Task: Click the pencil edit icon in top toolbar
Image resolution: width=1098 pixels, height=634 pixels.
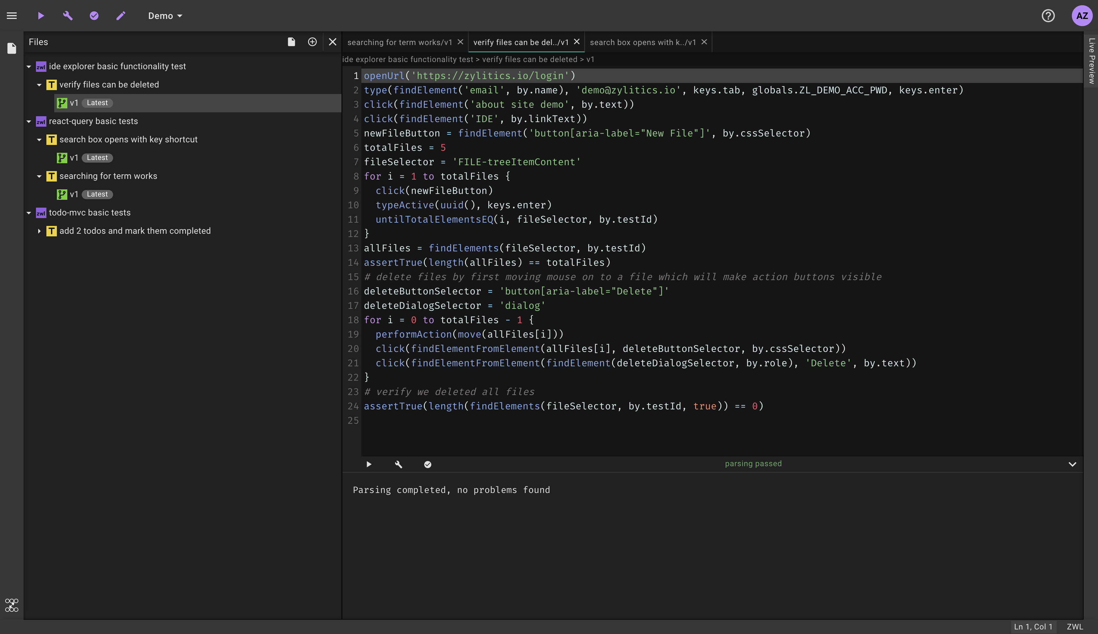Action: coord(121,16)
